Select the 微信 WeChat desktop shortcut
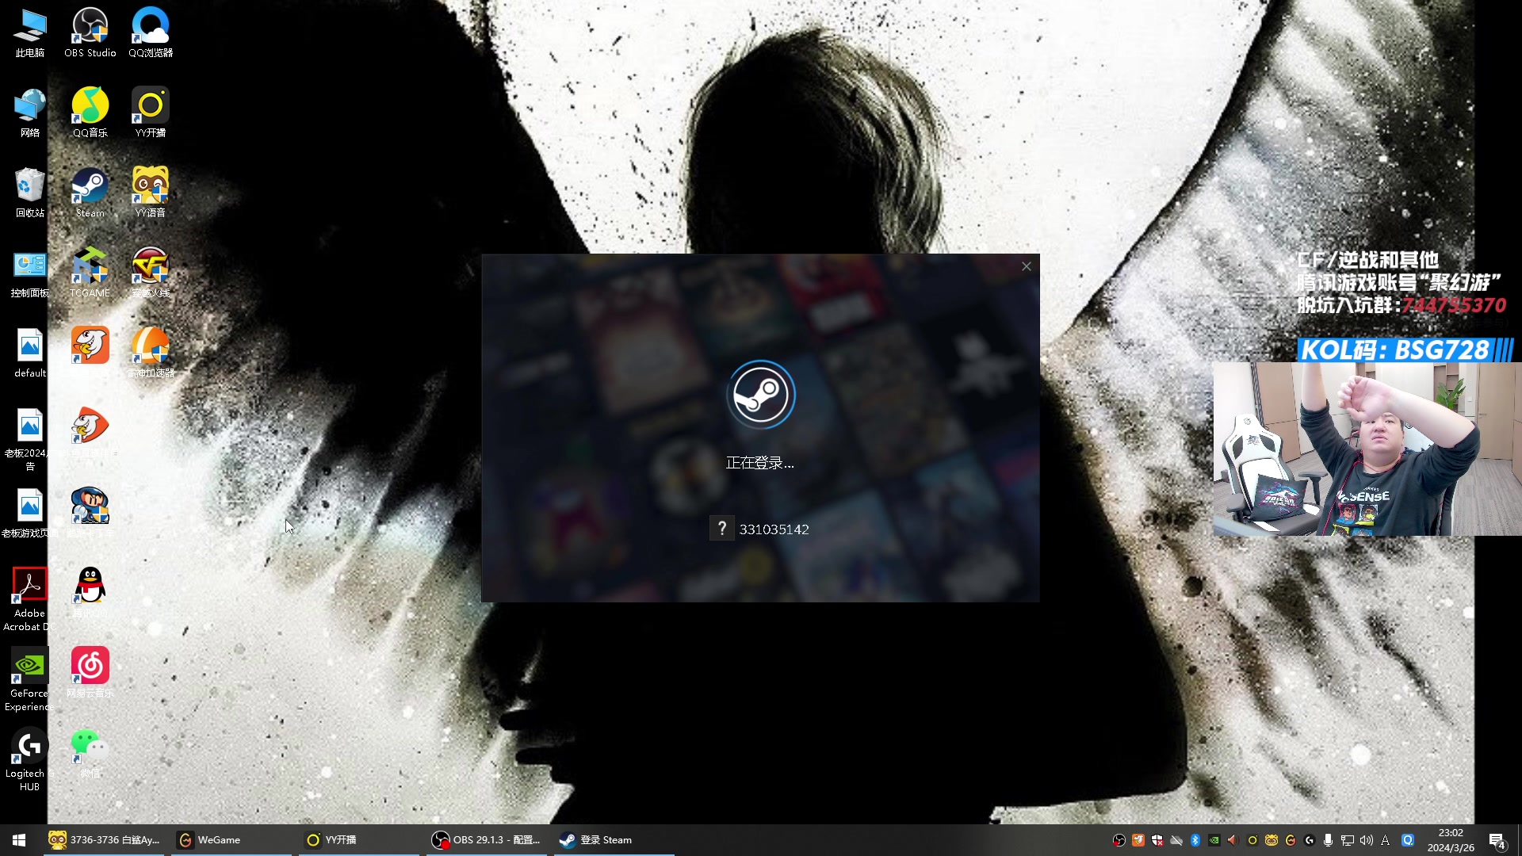 point(90,754)
